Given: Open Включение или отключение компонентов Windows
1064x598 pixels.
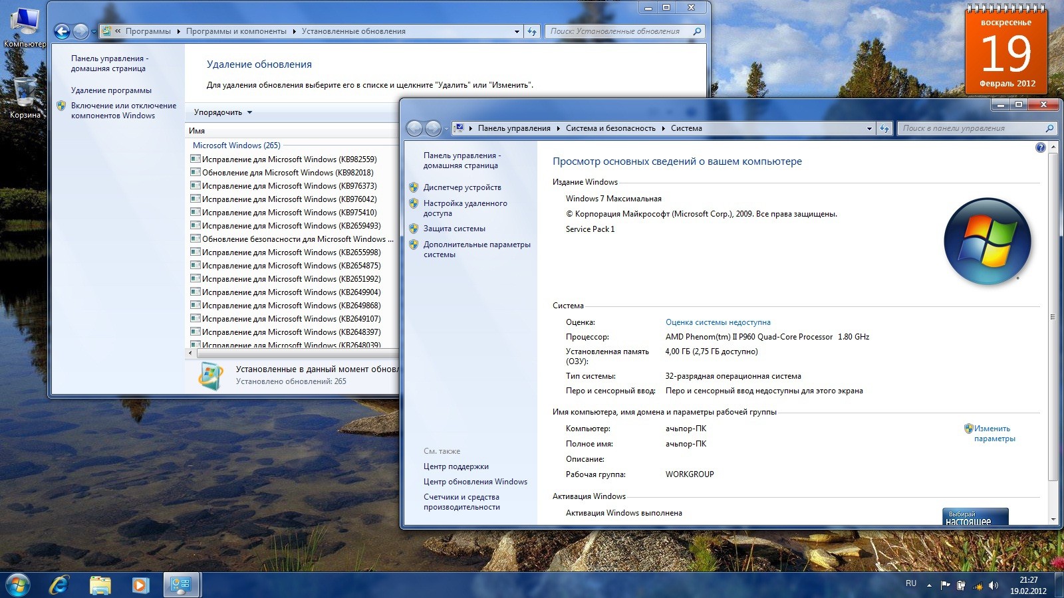Looking at the screenshot, I should 124,110.
